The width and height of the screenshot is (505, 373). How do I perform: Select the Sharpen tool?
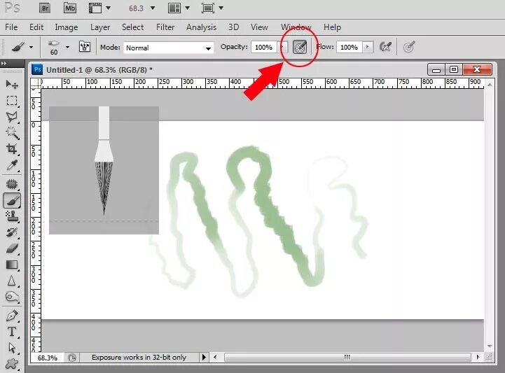coord(12,281)
